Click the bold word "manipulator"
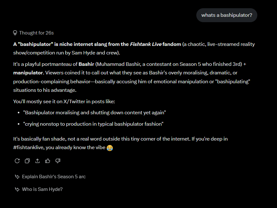277x208 pixels. tap(28, 73)
